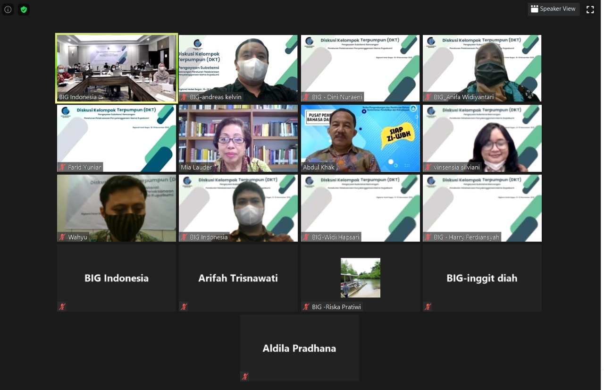Enter full screen mode

tap(590, 9)
